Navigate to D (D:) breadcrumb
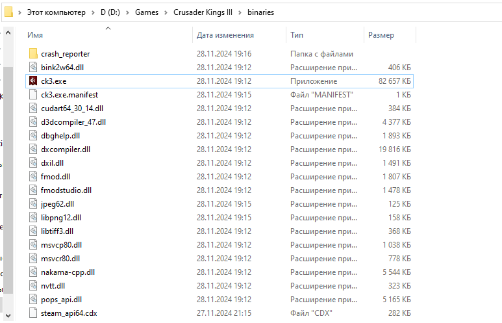Viewport: 502px width, 323px height. click(x=110, y=12)
